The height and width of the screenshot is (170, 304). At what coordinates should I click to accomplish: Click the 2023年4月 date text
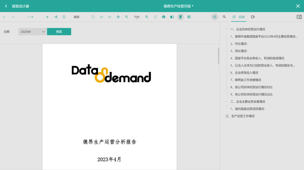point(109,159)
